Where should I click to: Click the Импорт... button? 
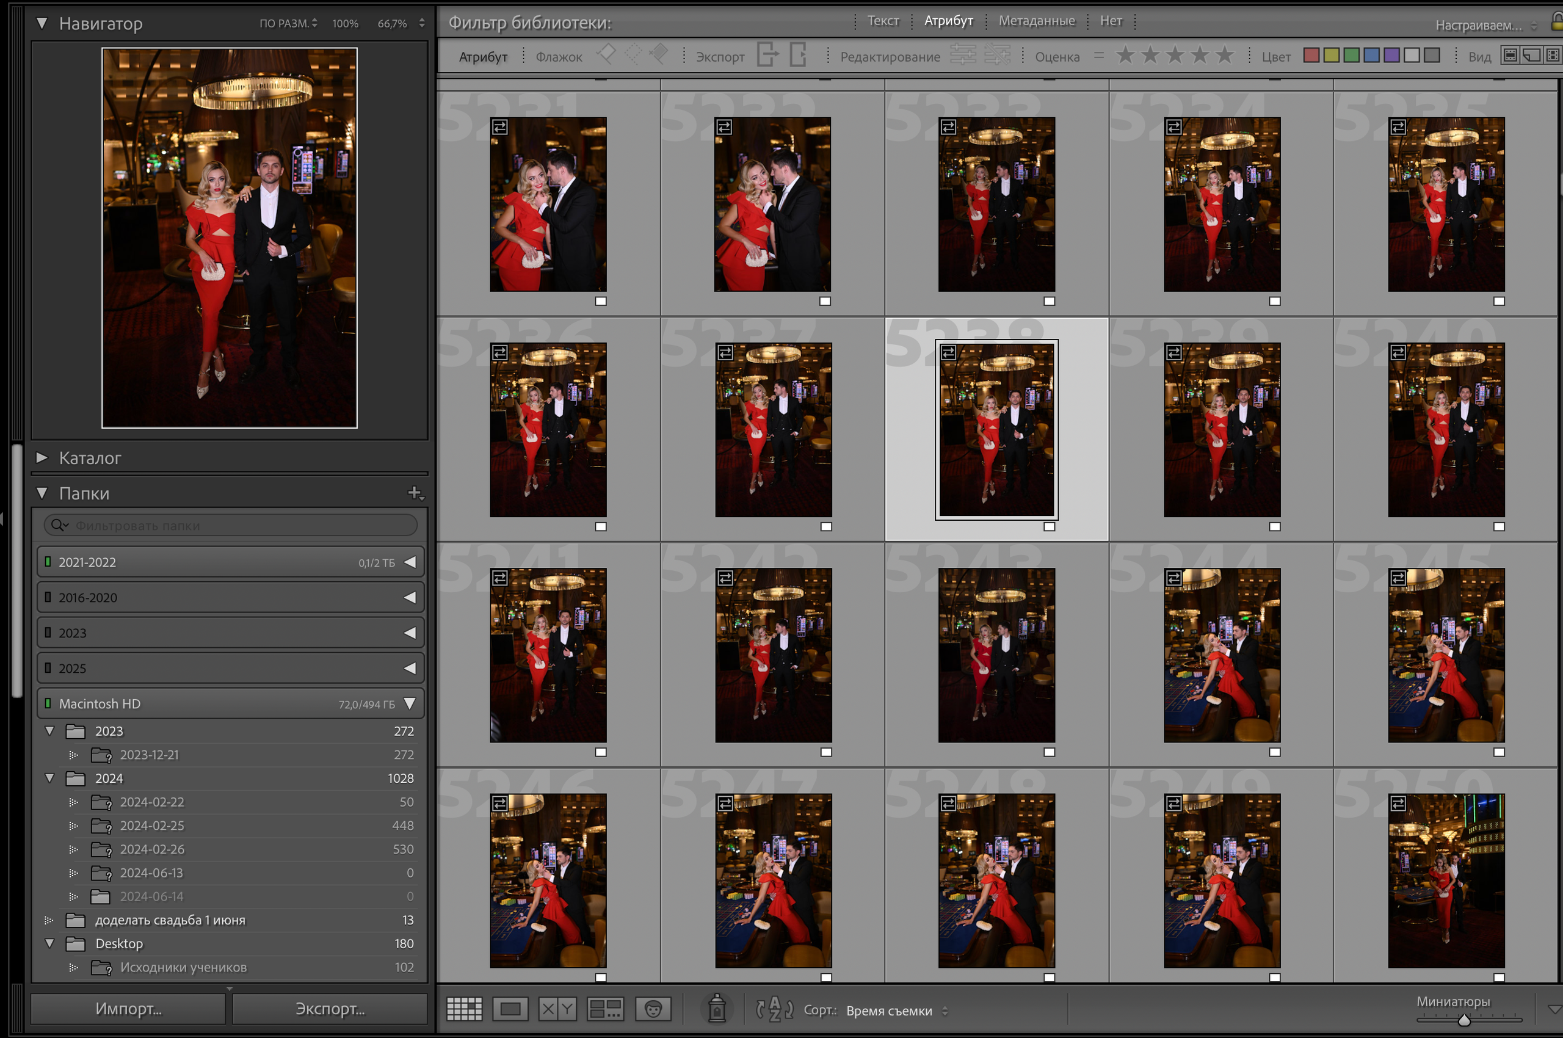tap(128, 1008)
